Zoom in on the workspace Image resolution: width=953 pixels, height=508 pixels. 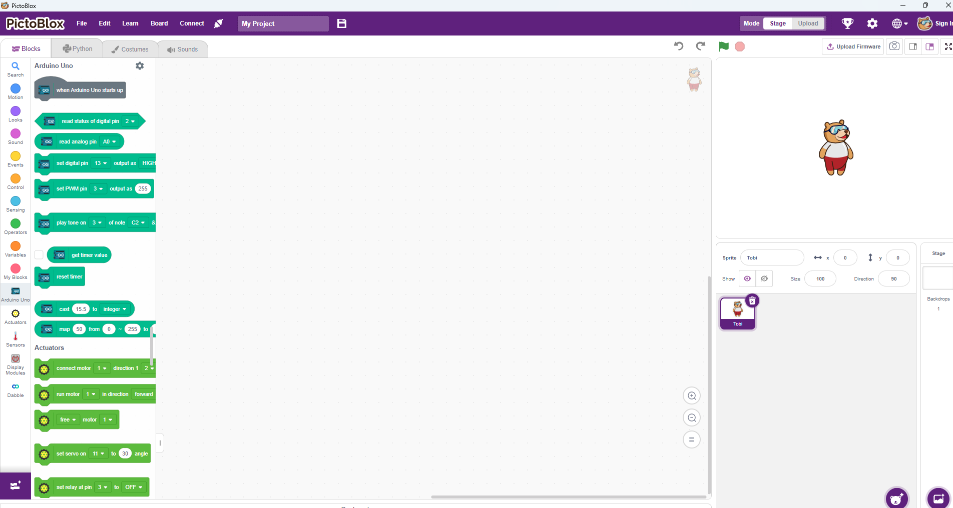point(692,395)
